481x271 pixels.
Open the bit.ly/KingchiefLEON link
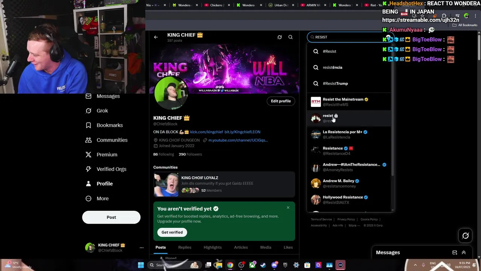pyautogui.click(x=242, y=132)
